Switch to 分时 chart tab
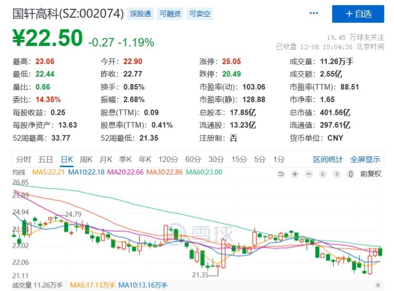394x291 pixels. tap(24, 159)
